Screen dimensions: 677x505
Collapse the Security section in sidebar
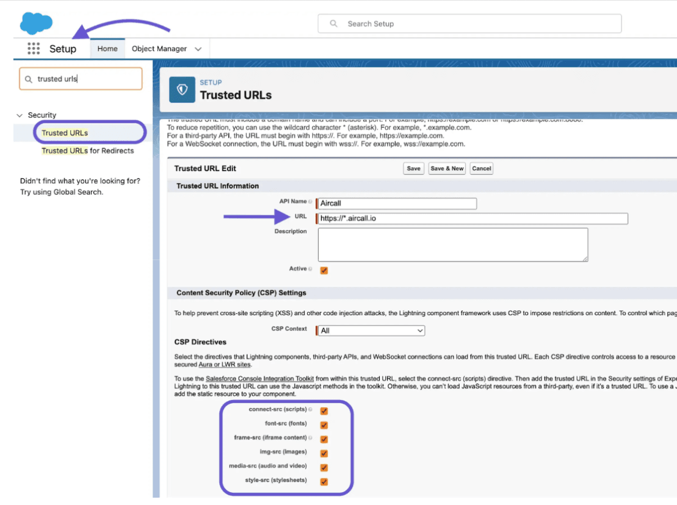[x=20, y=115]
